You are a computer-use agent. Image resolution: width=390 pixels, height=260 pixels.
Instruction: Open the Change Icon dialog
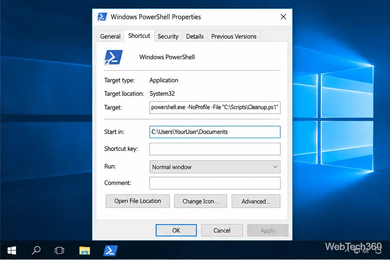[201, 201]
